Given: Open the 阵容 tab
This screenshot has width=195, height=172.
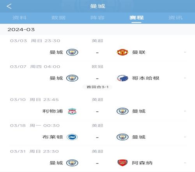Looking at the screenshot, I should pos(97,18).
